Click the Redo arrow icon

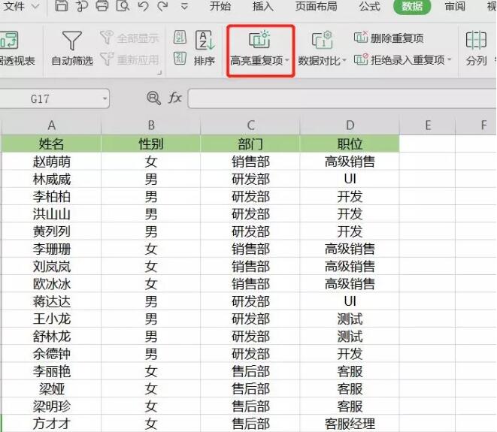[163, 6]
